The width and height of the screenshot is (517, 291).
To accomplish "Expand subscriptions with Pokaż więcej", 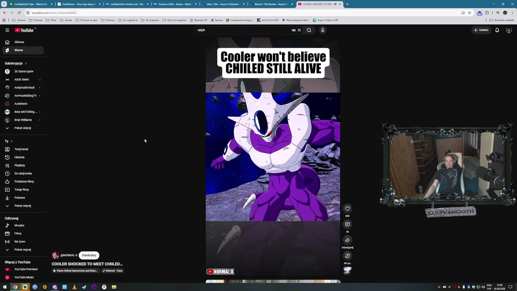I will click(x=23, y=128).
